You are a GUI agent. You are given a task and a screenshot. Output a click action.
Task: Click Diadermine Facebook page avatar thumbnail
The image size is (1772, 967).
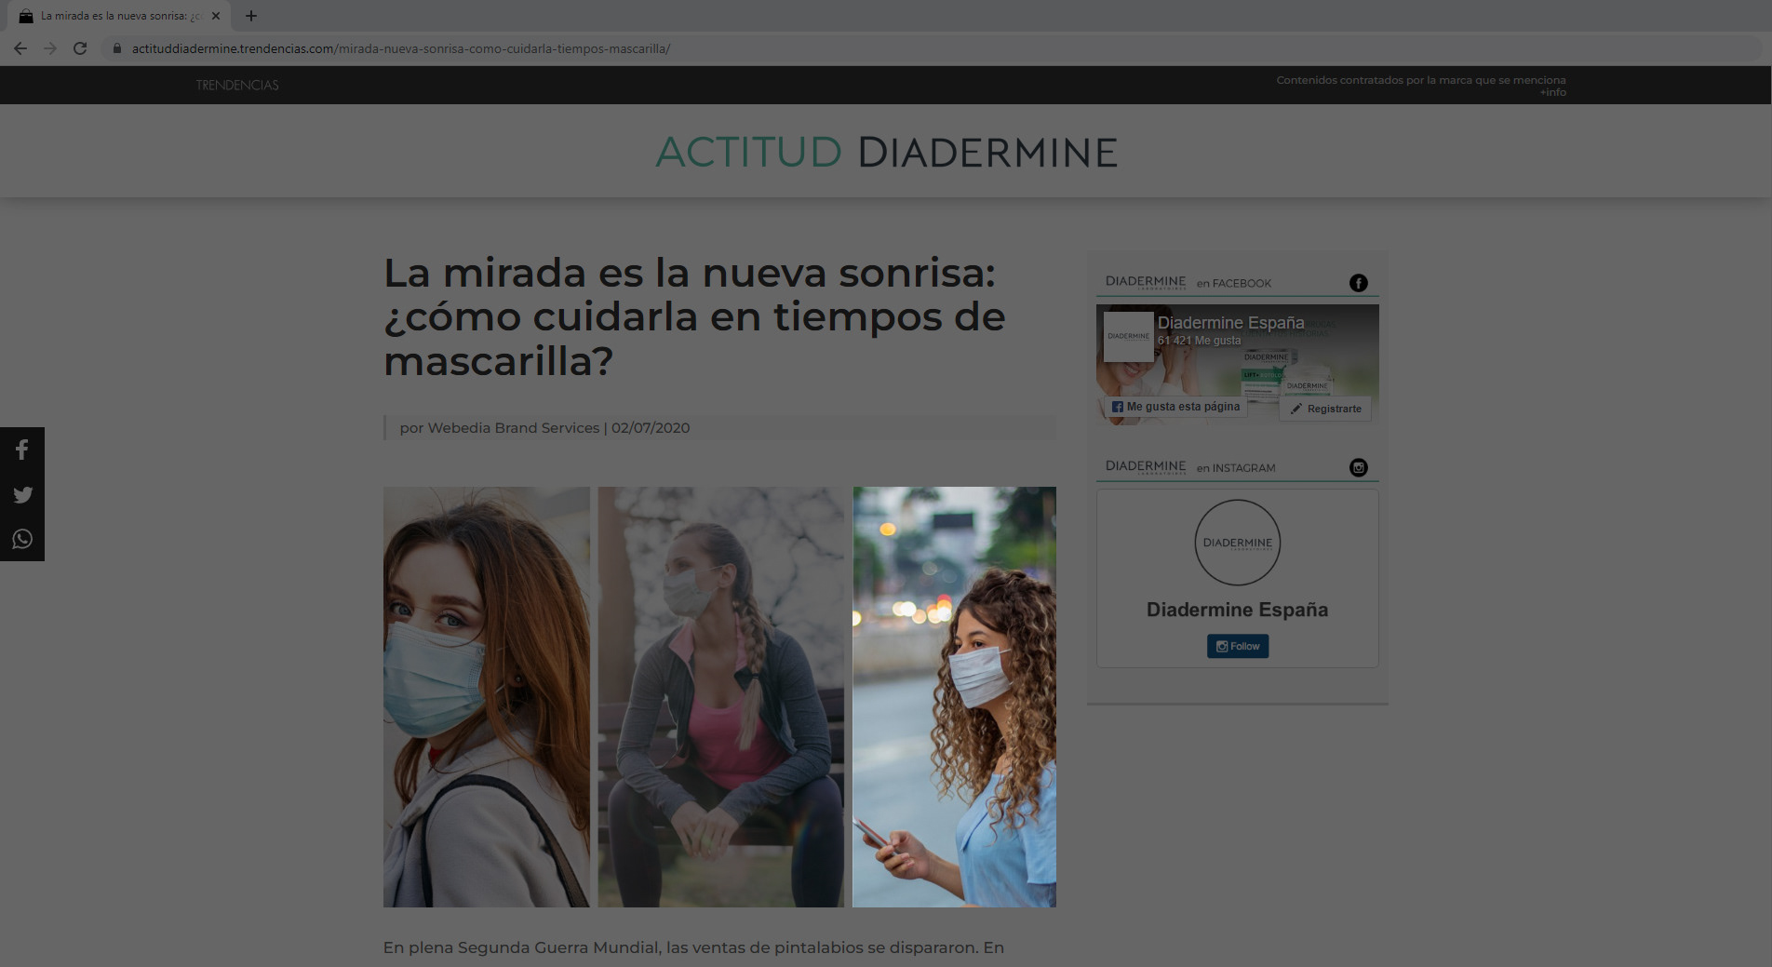tap(1129, 336)
